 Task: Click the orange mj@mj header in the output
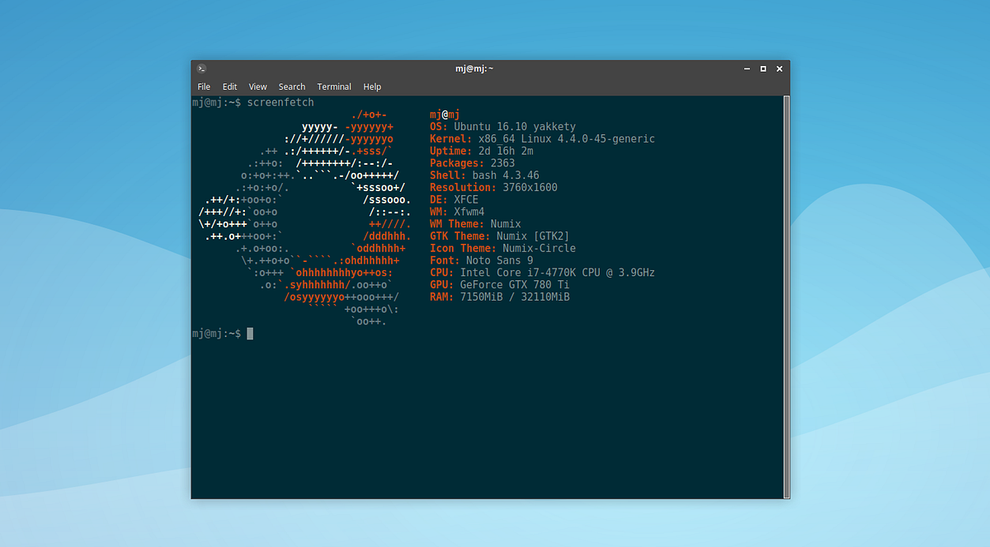444,115
